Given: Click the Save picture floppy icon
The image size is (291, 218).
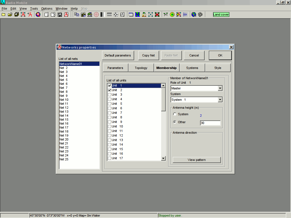Looking at the screenshot, I should 60,14.
